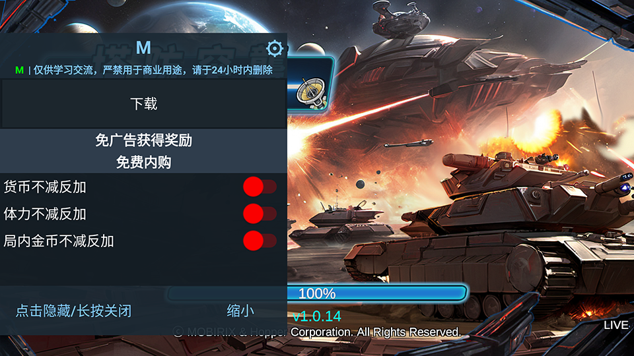
Task: Expand the 免费内购 section
Action: tap(143, 162)
